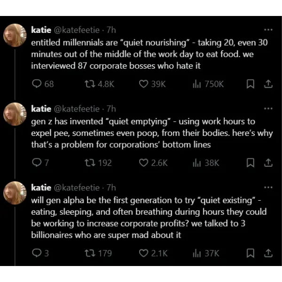Bookmark the quiet existing tweet
Image resolution: width=282 pixels, height=282 pixels.
coord(251,253)
